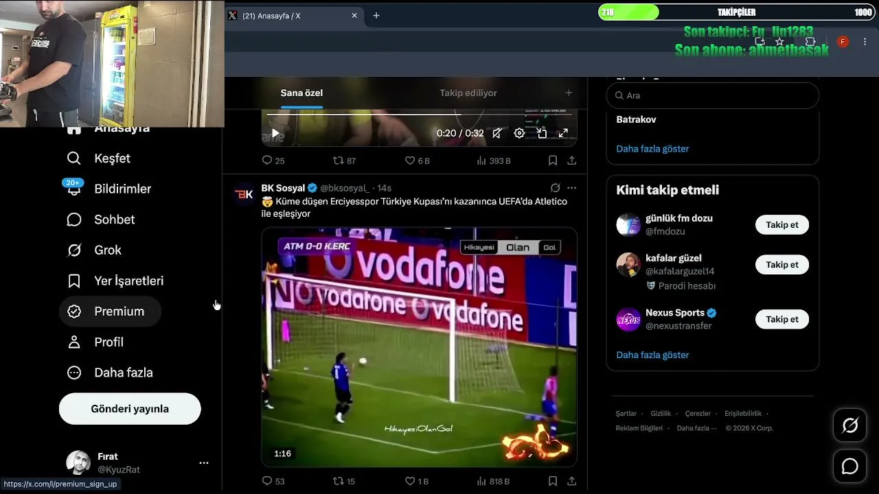Open the floating chat bubble button

[x=850, y=467]
